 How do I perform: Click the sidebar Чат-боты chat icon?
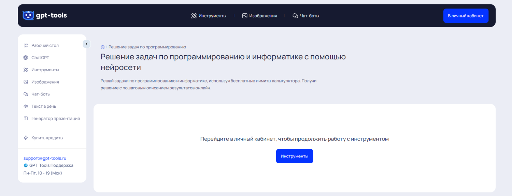(x=26, y=94)
